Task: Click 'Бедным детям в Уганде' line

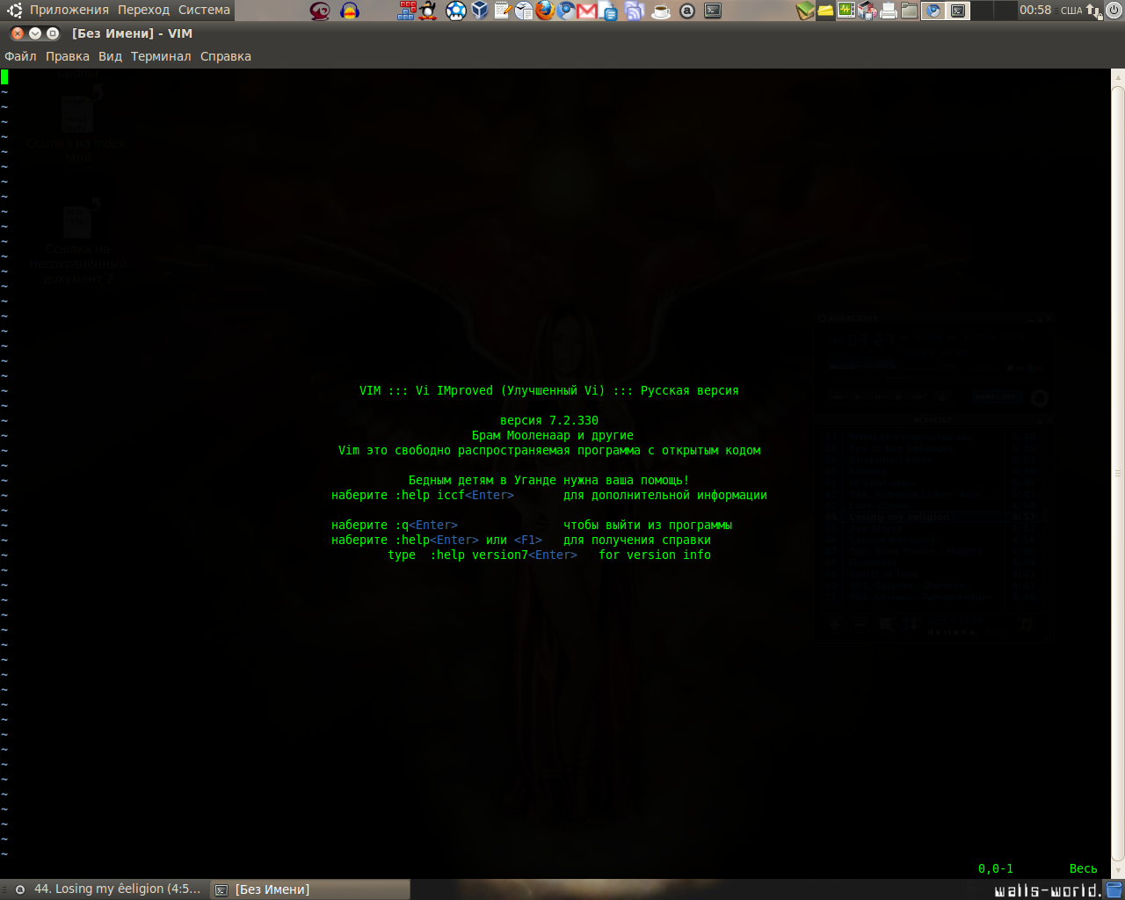Action: (x=549, y=481)
